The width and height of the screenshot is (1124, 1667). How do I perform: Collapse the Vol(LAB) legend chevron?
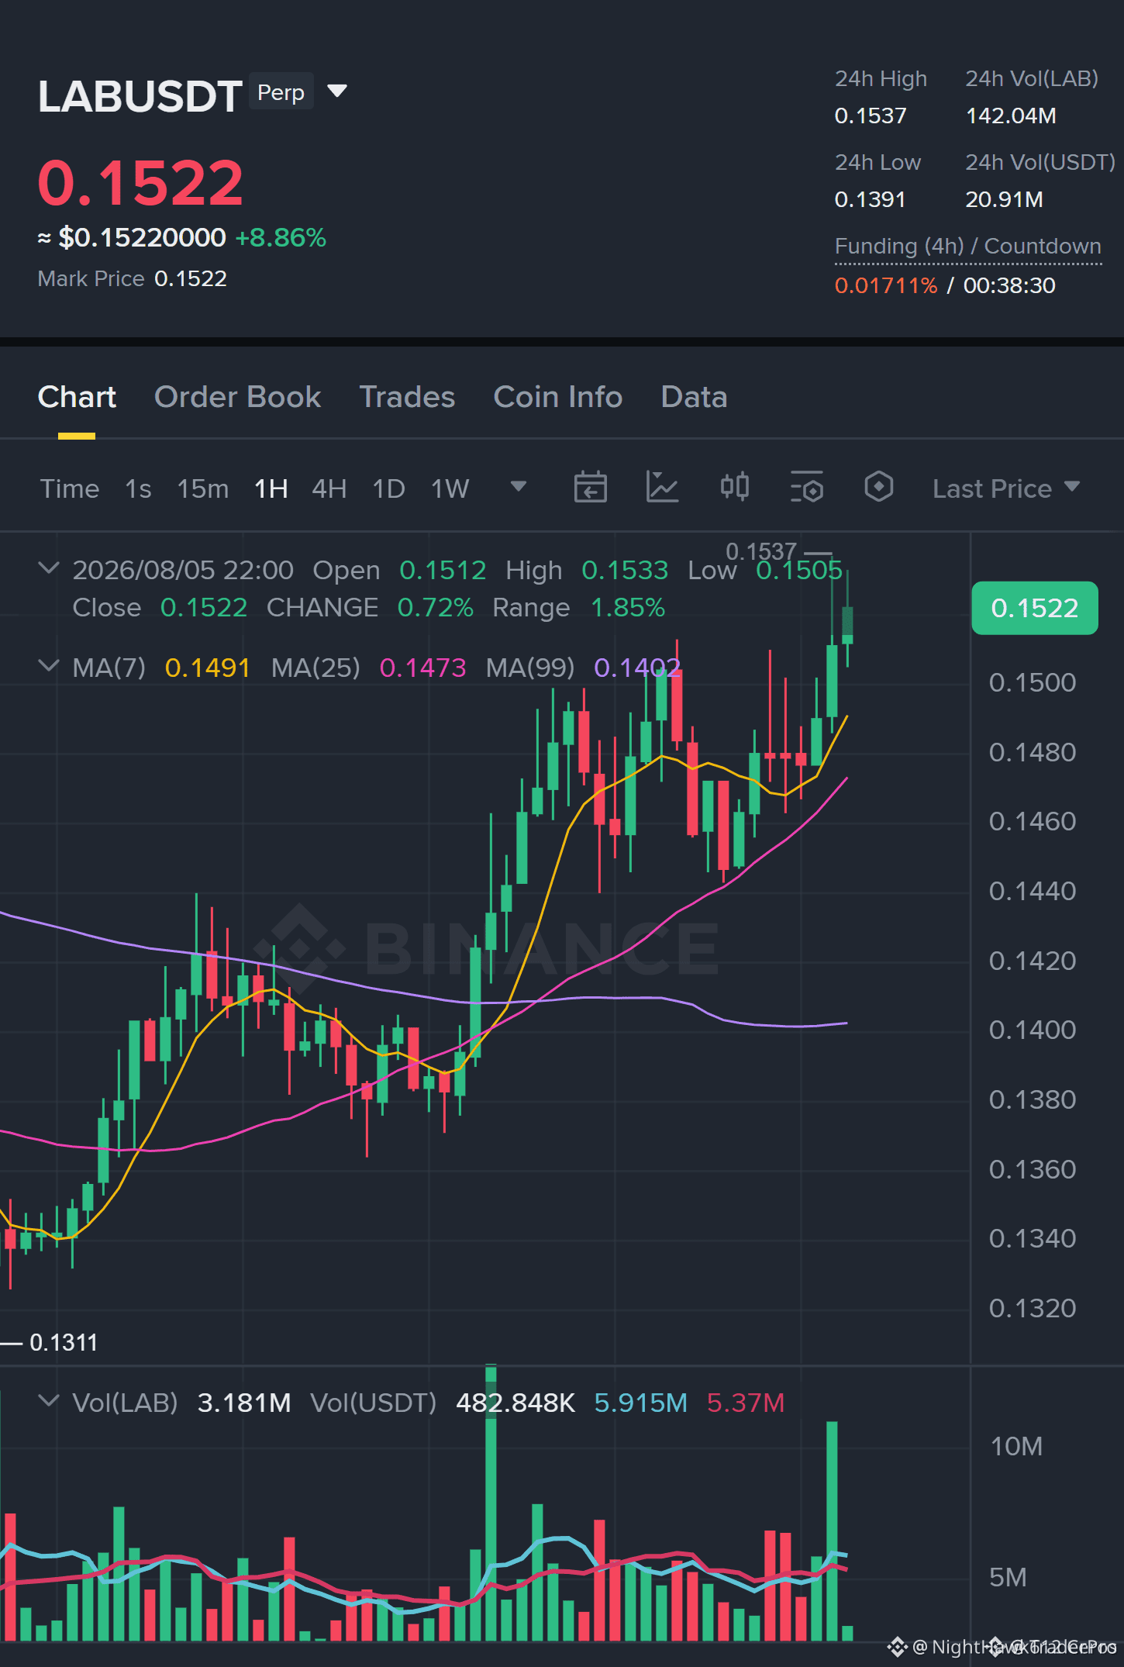(49, 1401)
